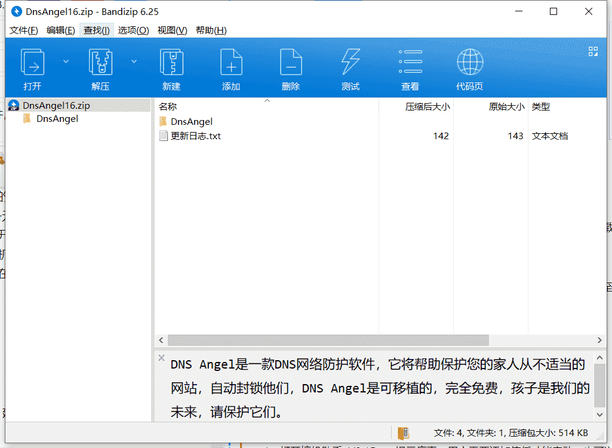Screen dimensions: 612x448
Task: Click the original size value 143
Action: (515, 136)
